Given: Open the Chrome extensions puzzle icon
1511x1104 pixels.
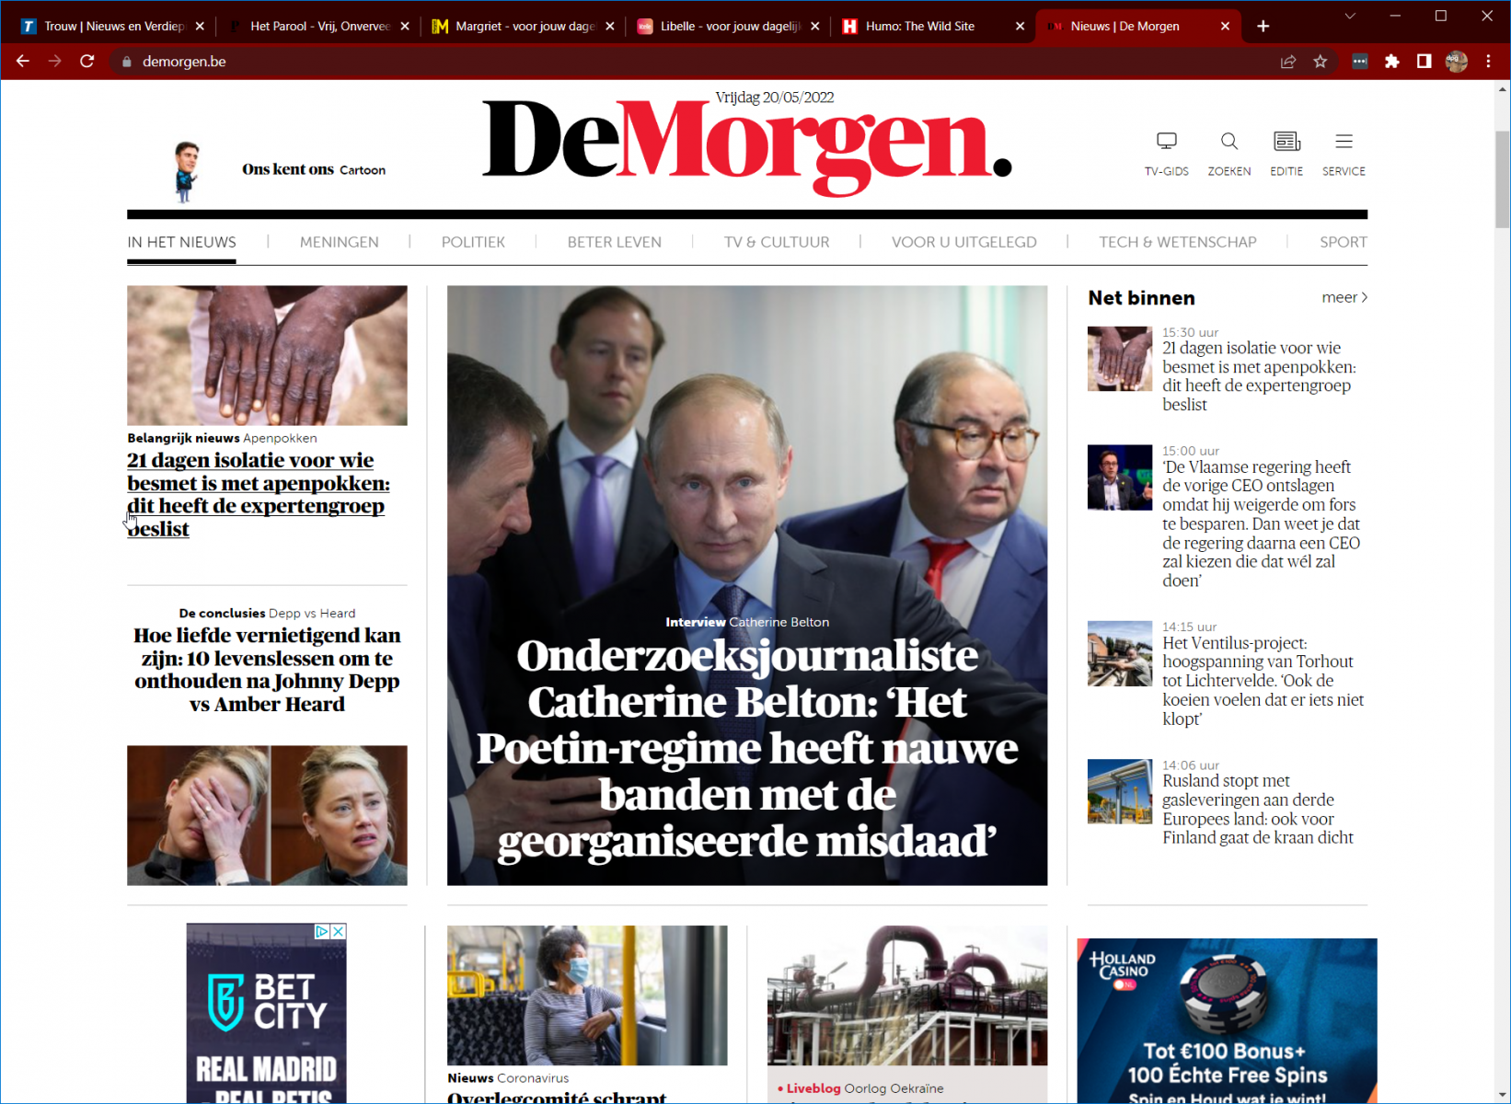Looking at the screenshot, I should point(1391,62).
